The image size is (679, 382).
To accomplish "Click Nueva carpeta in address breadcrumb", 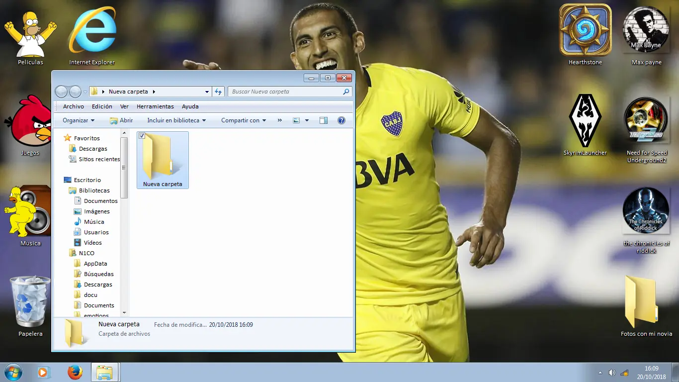I will tap(128, 92).
